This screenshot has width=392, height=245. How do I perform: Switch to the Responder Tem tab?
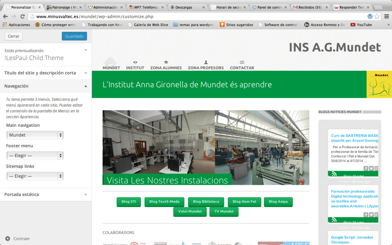(x=351, y=7)
